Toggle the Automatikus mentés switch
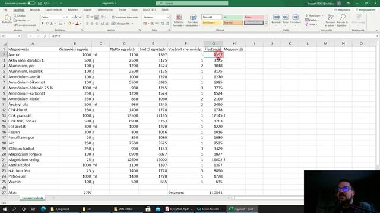 [31, 4]
